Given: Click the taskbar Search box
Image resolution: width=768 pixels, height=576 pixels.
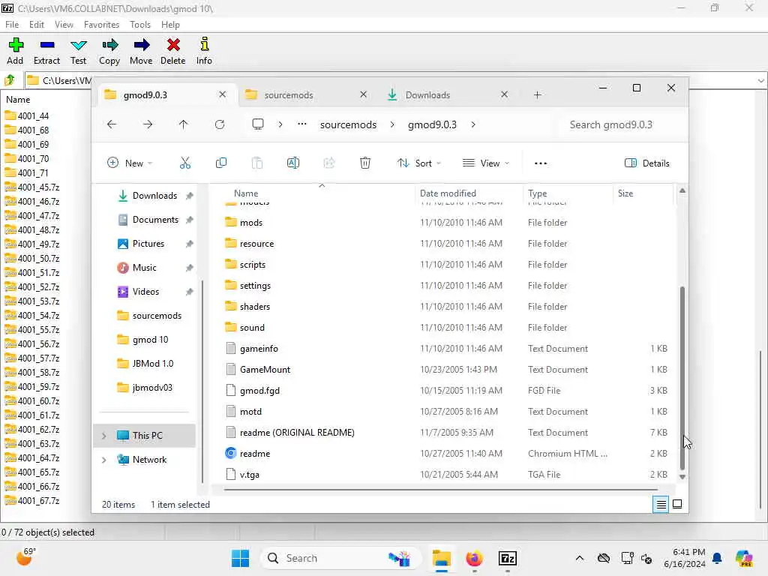Looking at the screenshot, I should tap(342, 558).
